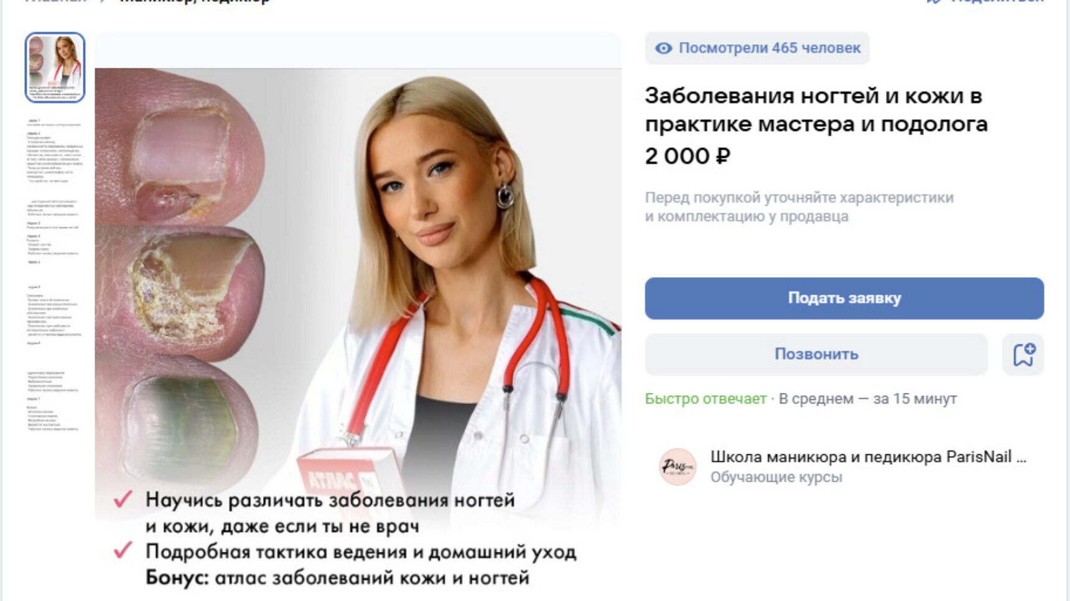Click the eye icon in views badge

(x=663, y=48)
